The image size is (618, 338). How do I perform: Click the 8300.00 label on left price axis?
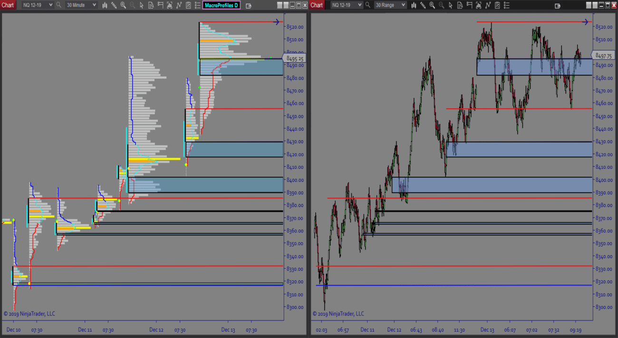pos(295,307)
